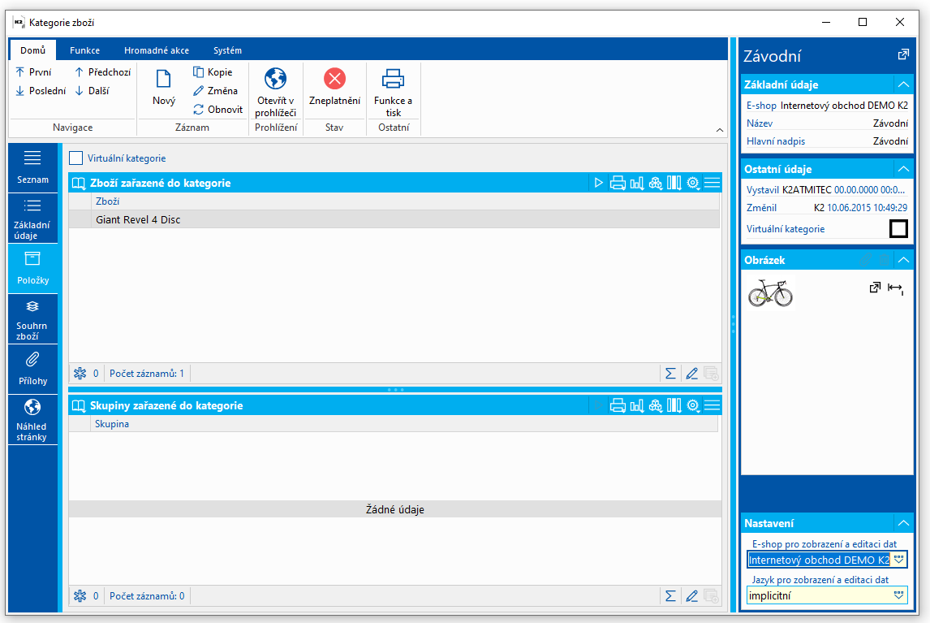
Task: Open hamburger menu in Skupiny zařazené header
Action: tap(712, 405)
